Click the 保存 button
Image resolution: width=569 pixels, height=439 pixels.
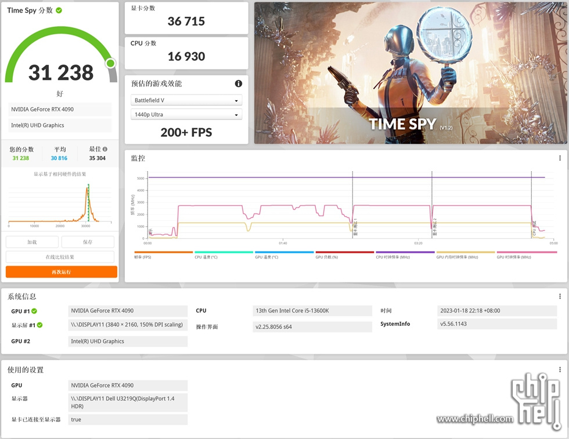tap(88, 242)
